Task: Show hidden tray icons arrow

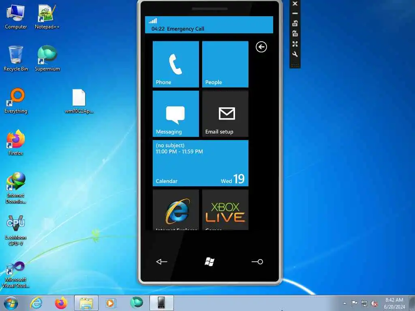Action: (344, 303)
